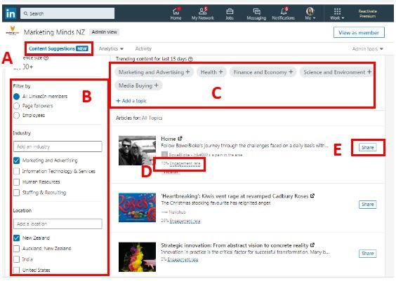Click the Marketing Minds NZ page logo

click(x=13, y=31)
